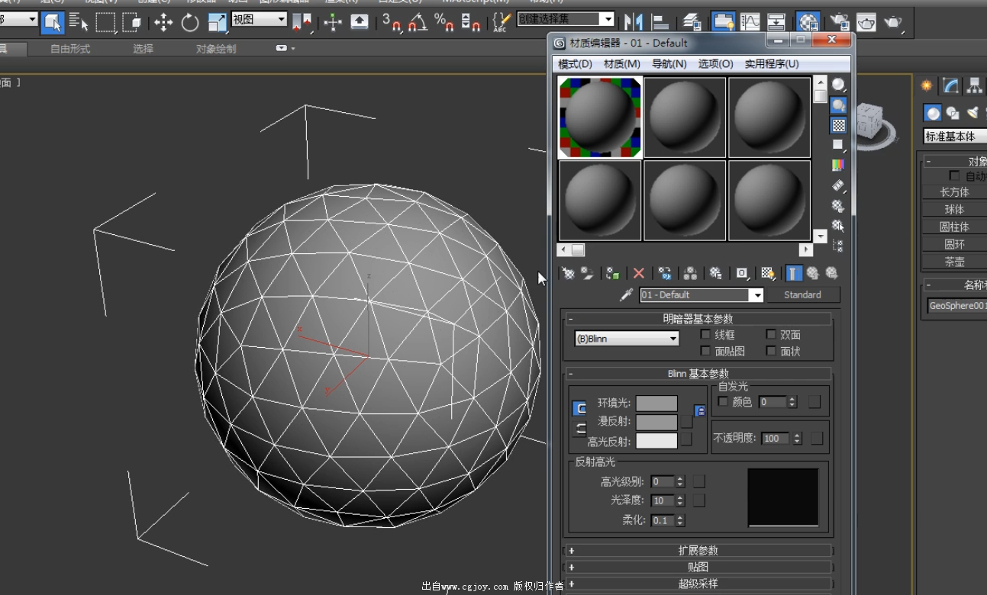Create a 圆柱体 (Cylinder) primitive
Image resolution: width=987 pixels, height=595 pixels.
coord(954,227)
